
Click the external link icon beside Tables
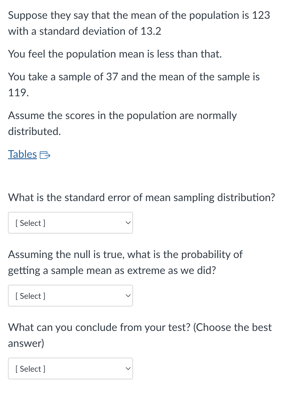pos(45,155)
